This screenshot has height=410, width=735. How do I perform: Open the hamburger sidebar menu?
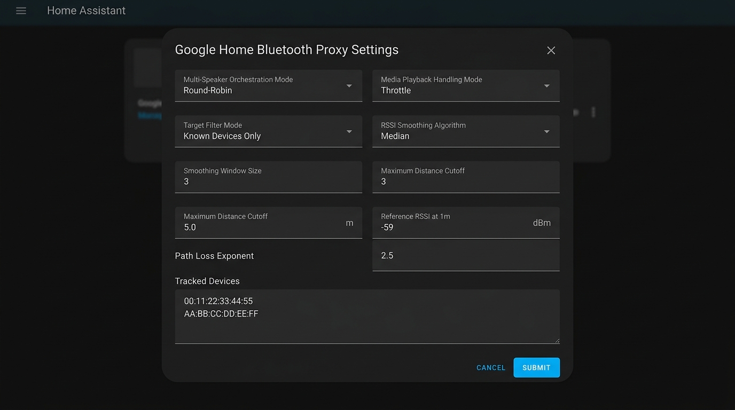[21, 11]
